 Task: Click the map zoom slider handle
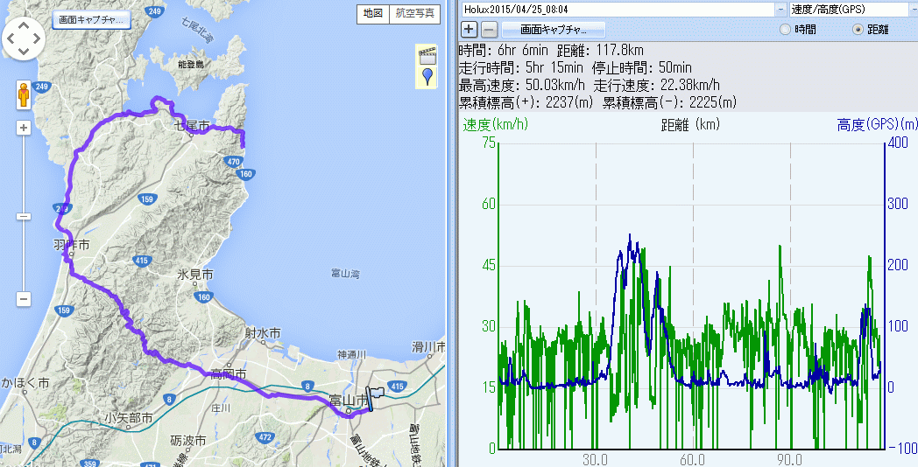(x=25, y=216)
